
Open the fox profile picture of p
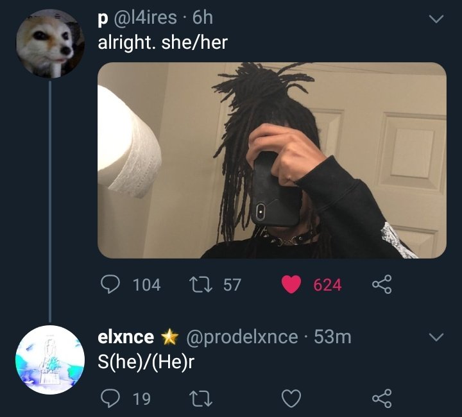tap(50, 44)
